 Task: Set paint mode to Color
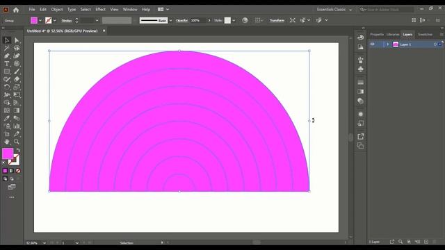[x=5, y=171]
